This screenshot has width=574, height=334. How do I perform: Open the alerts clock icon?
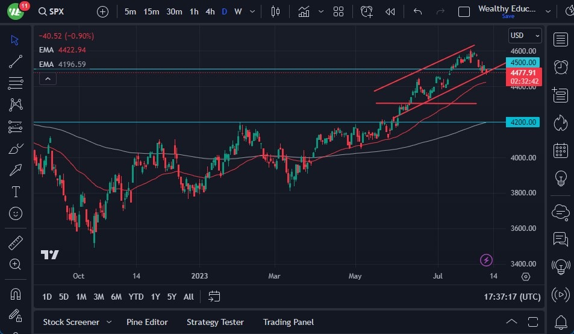[561, 67]
